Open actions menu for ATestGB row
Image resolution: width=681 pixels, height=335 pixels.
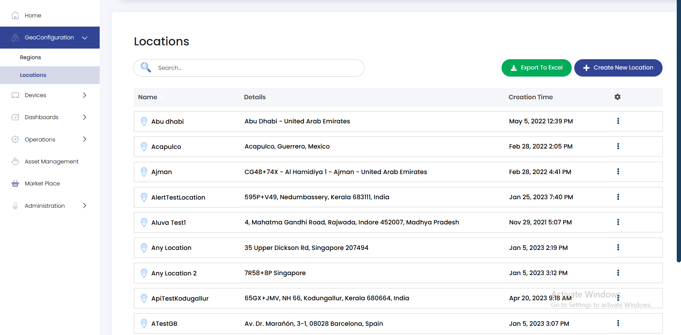coord(618,323)
